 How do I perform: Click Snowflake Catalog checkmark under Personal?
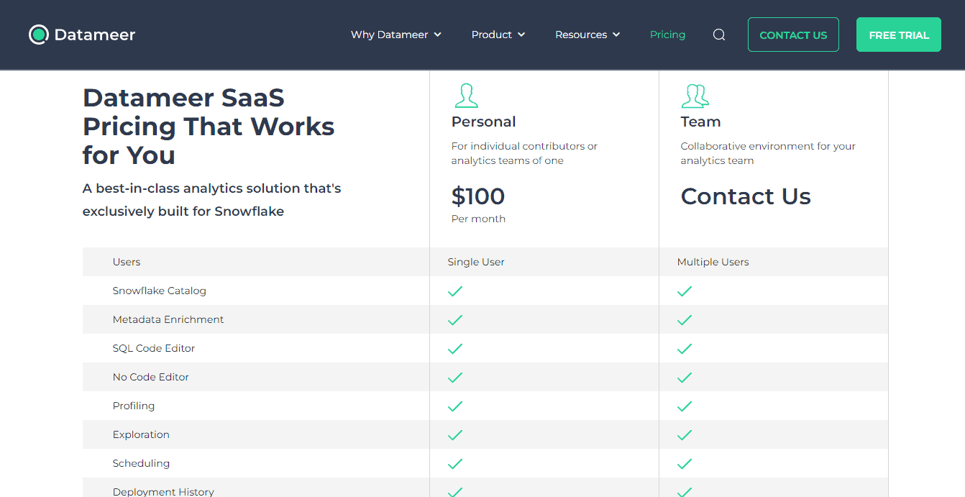455,291
